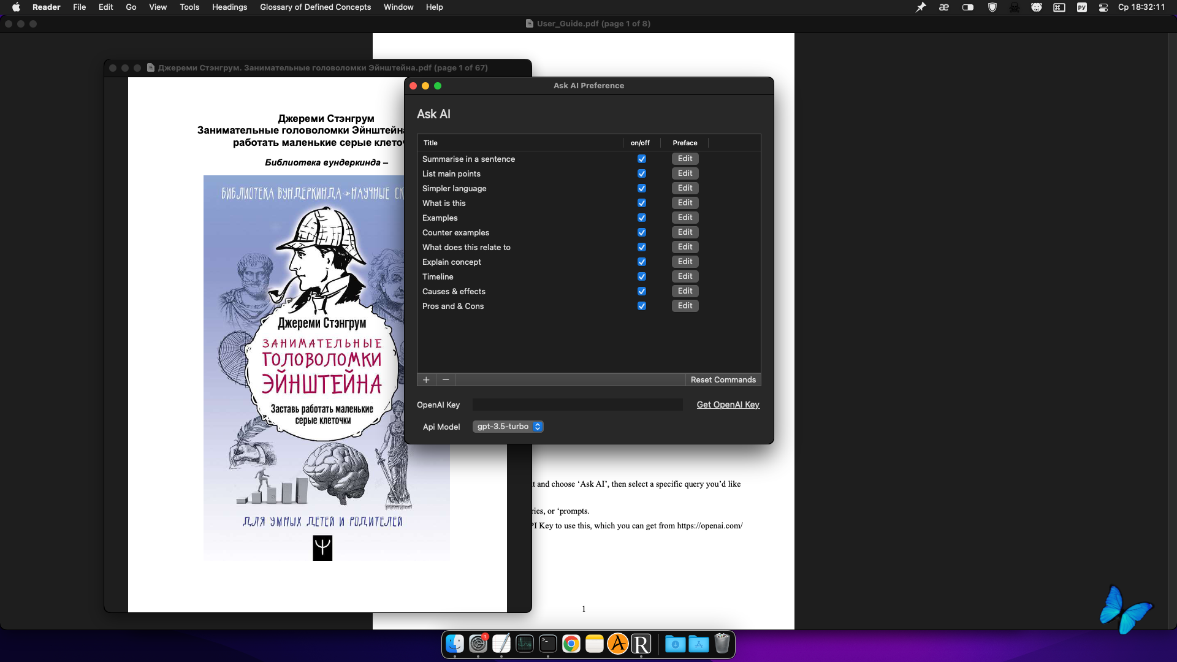Toggle the 'Examples' on/off checkbox
The width and height of the screenshot is (1177, 662).
pos(642,218)
